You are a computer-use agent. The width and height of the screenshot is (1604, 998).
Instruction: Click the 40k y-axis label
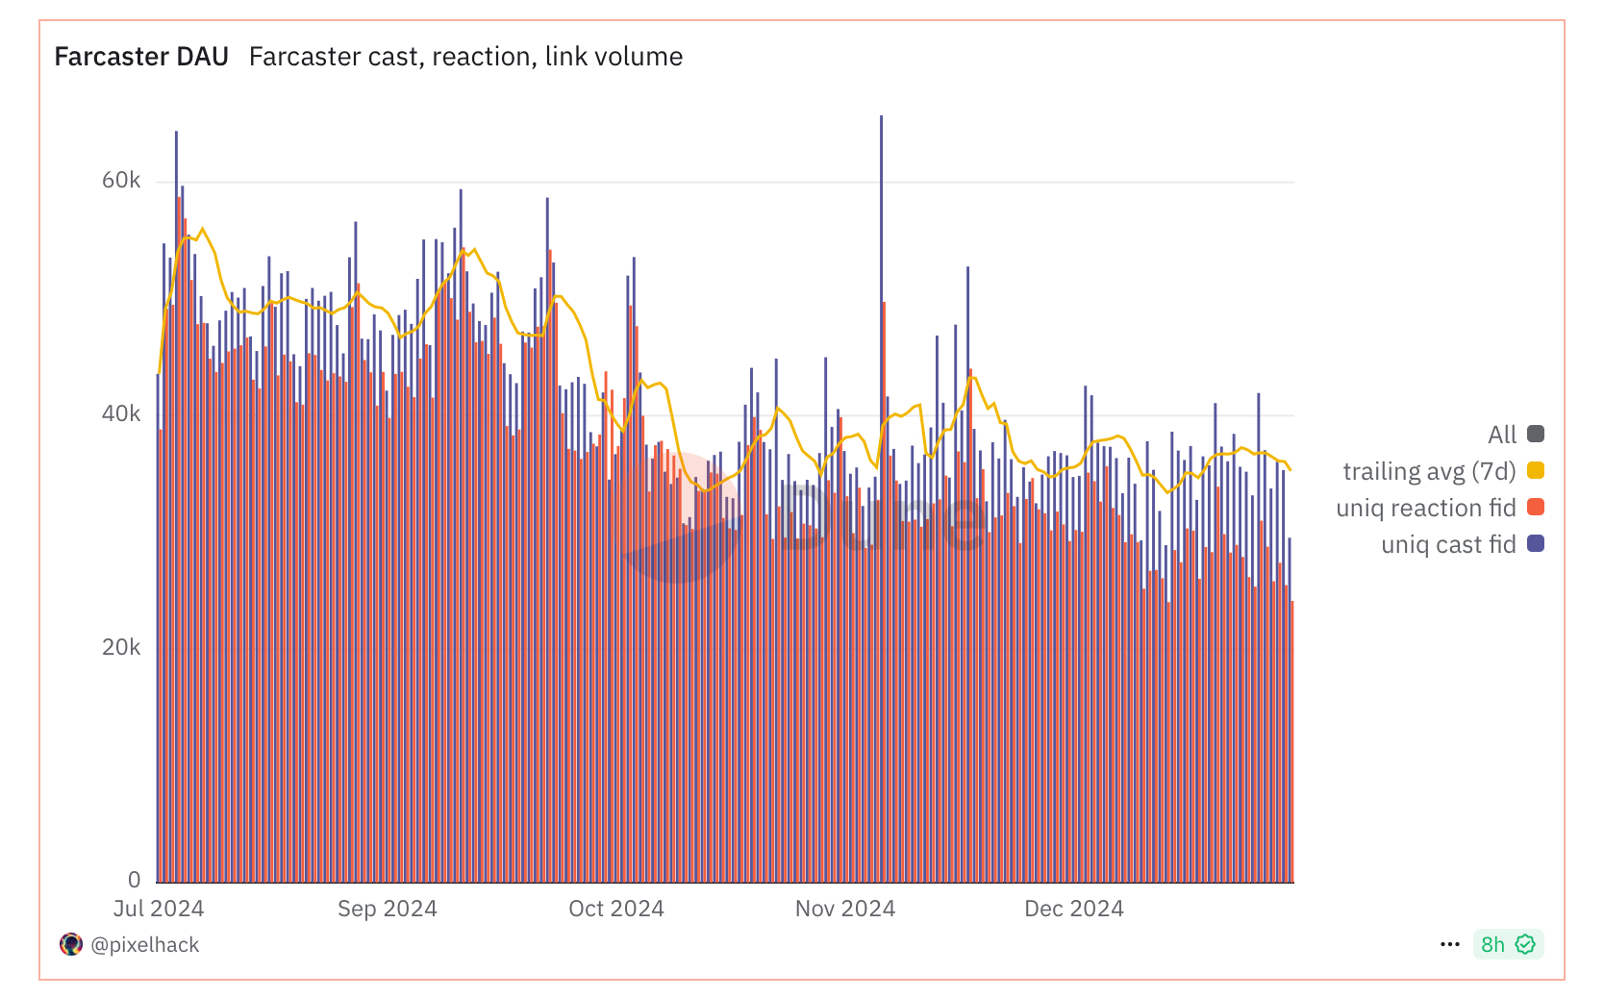(121, 414)
